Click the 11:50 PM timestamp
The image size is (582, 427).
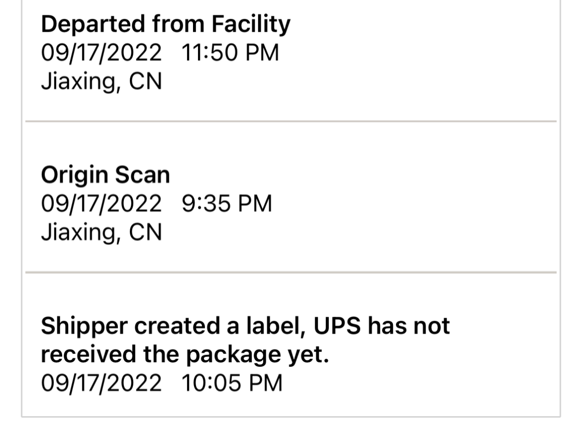coord(230,52)
